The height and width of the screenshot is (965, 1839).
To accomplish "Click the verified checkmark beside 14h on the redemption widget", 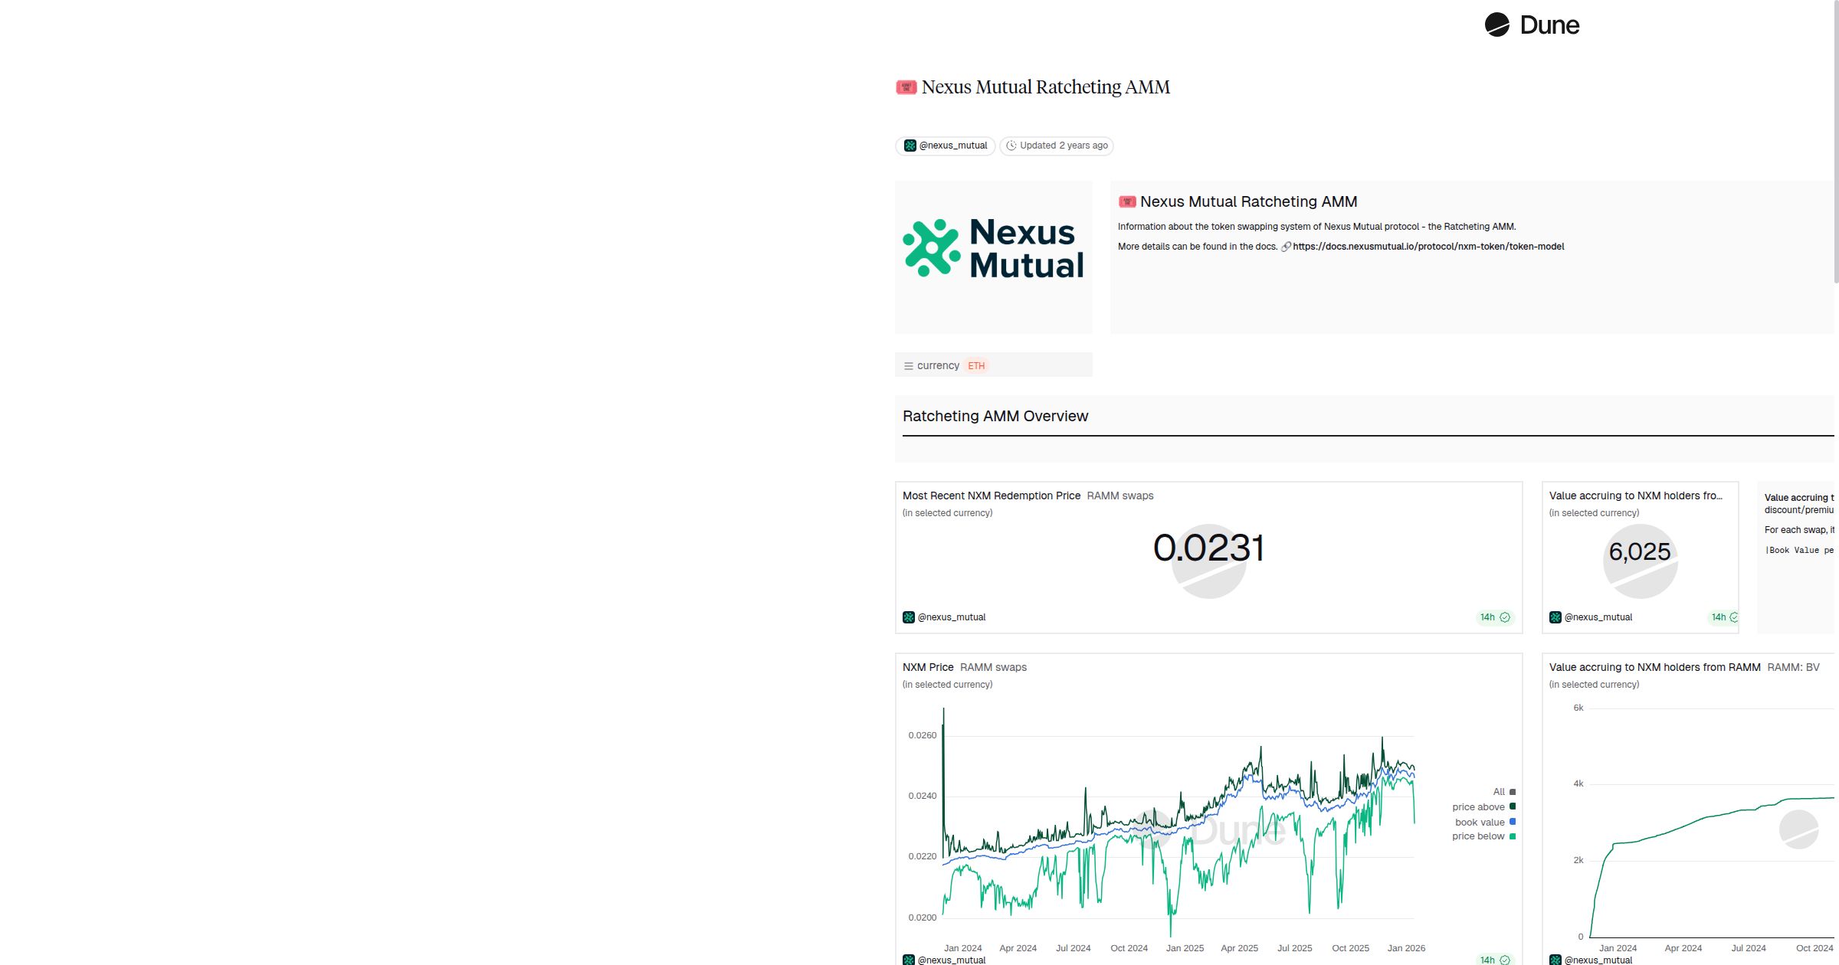I will (x=1506, y=617).
